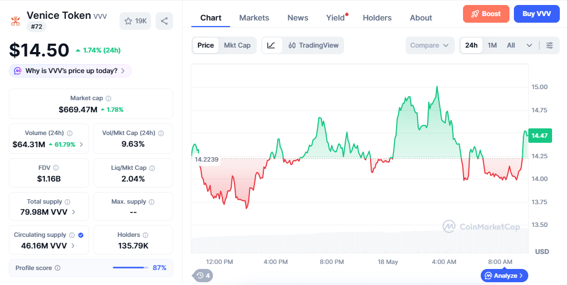Click the AI icon in price-up question
This screenshot has width=567, height=285.
click(x=18, y=71)
